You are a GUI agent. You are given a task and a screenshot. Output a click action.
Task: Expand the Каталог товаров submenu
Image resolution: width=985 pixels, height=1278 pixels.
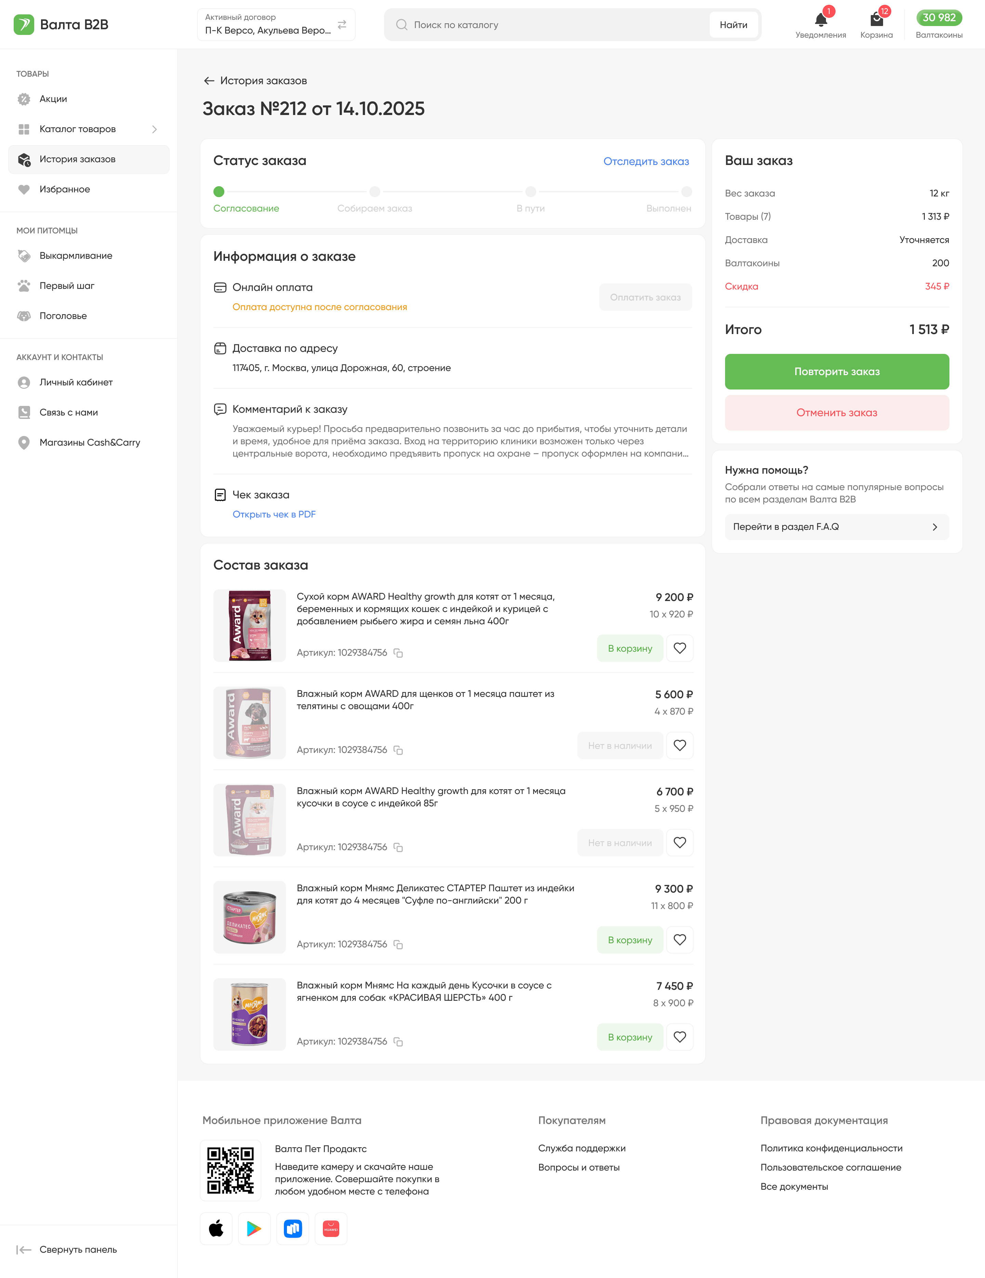154,129
